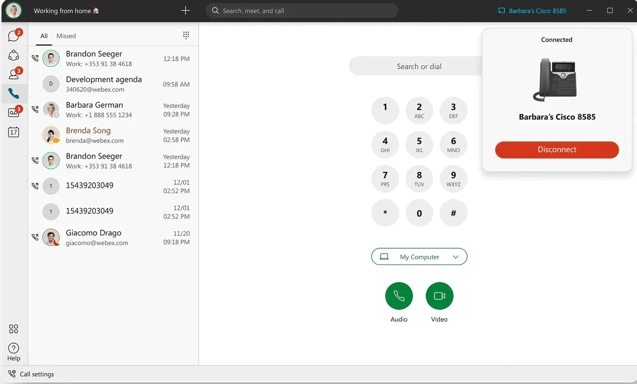The height and width of the screenshot is (384, 637).
Task: Select the Giacomo Drago call entry
Action: (113, 237)
